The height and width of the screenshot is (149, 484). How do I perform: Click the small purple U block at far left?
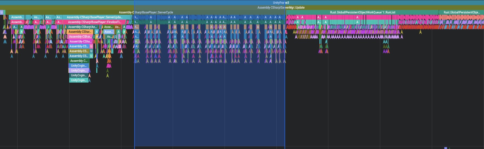(x=2, y=12)
